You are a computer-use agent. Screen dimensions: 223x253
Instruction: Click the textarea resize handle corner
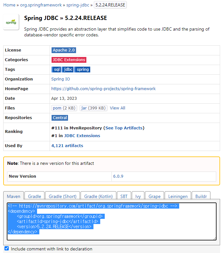[x=215, y=239]
